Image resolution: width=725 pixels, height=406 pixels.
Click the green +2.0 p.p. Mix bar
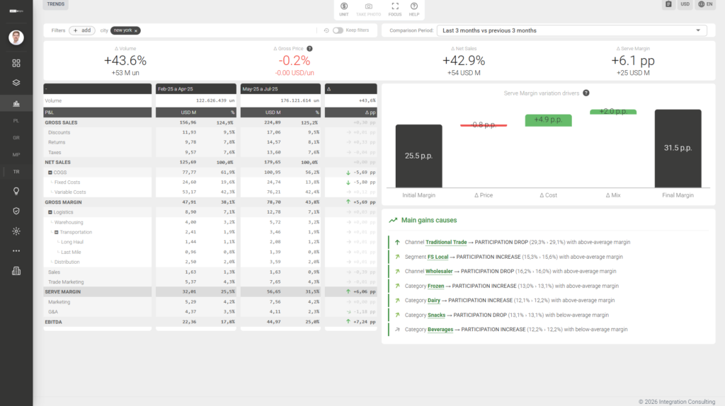[613, 112]
